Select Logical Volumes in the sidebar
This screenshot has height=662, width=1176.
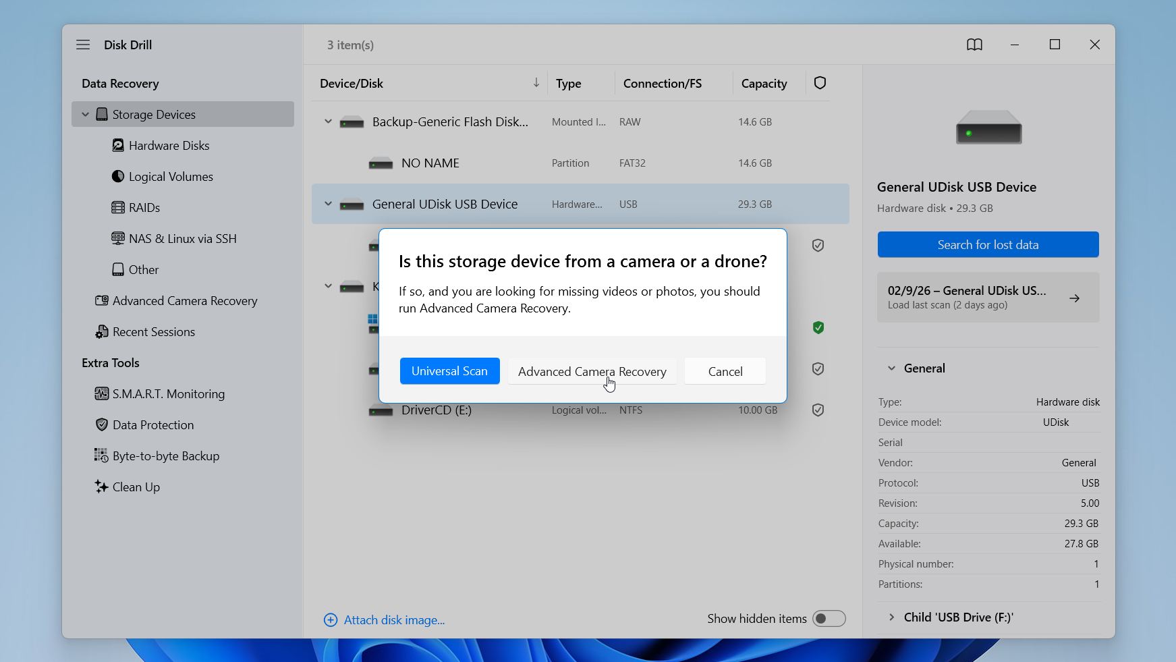click(x=171, y=176)
